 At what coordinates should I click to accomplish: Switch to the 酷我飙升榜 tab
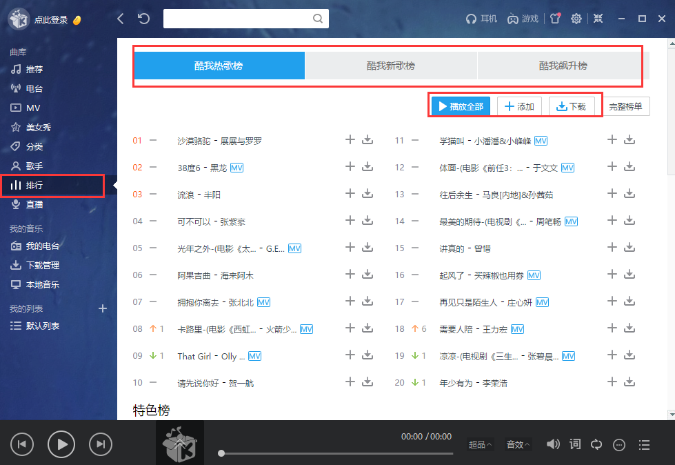(x=560, y=65)
